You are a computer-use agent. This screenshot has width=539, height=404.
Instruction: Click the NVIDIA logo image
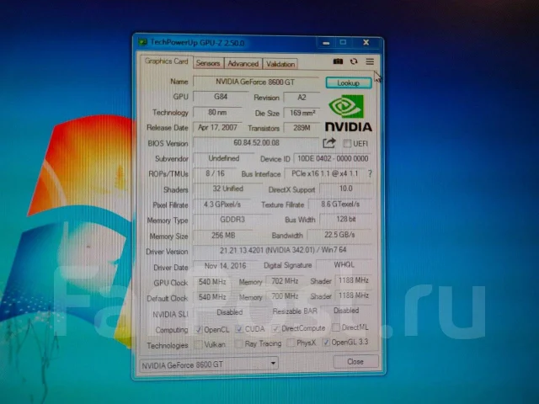point(348,114)
